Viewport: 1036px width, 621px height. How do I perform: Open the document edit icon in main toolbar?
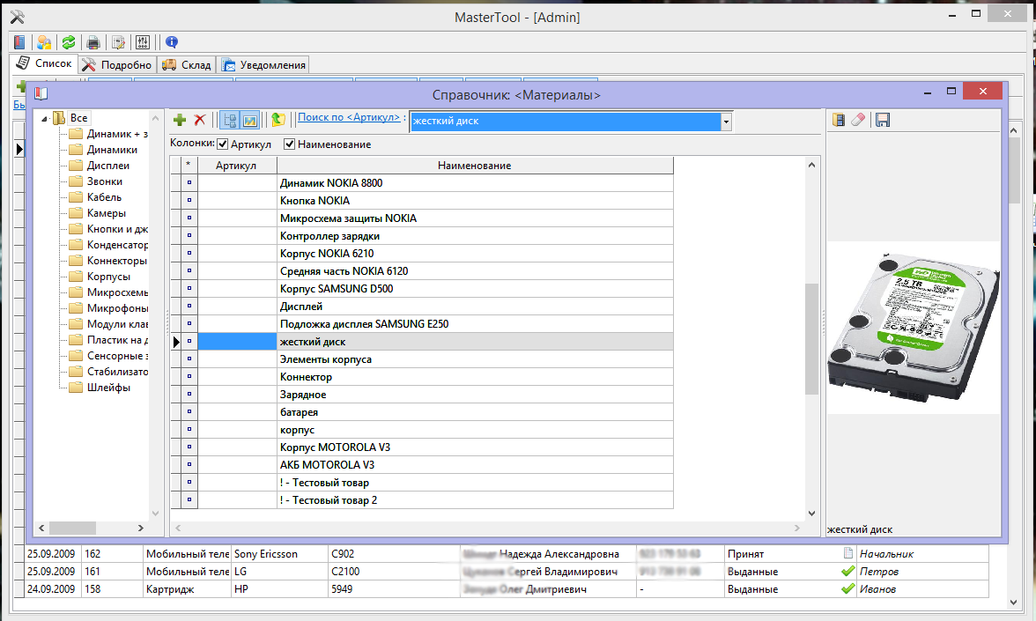point(118,42)
